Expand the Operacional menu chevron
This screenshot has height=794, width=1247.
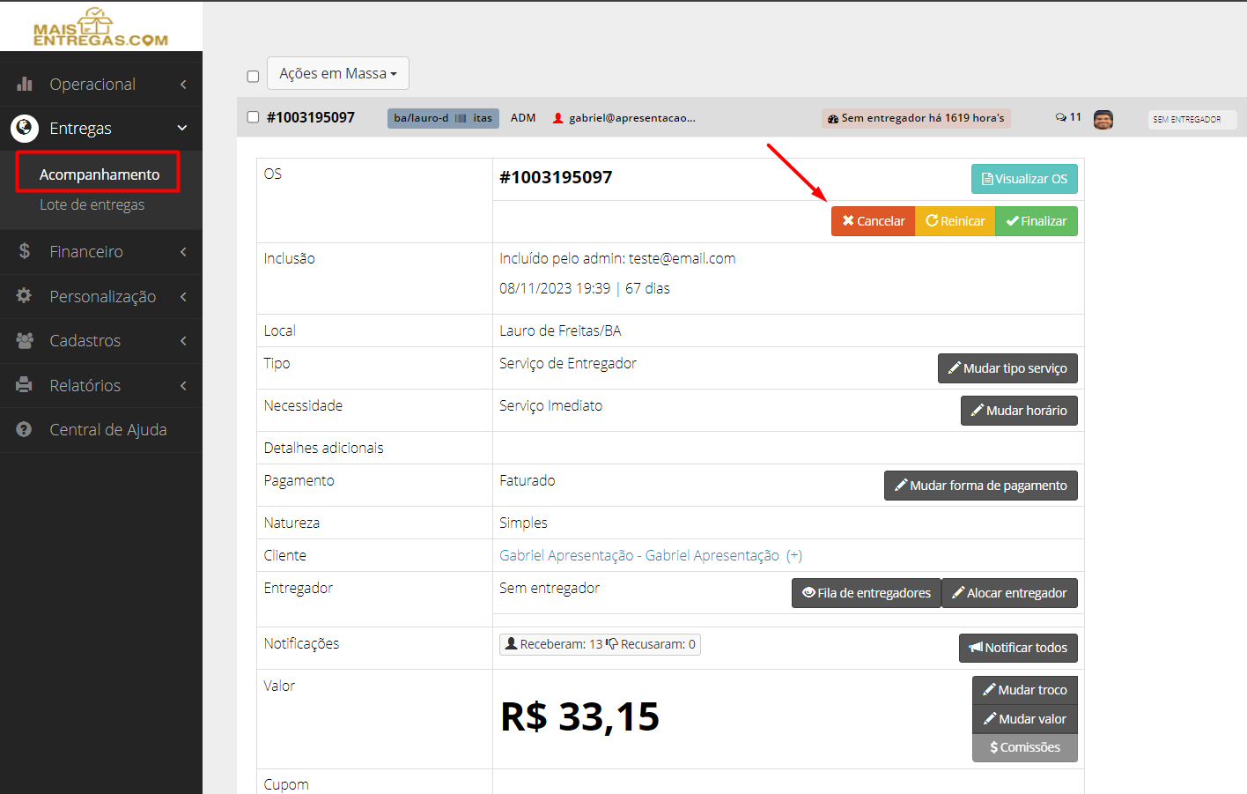[x=183, y=85]
